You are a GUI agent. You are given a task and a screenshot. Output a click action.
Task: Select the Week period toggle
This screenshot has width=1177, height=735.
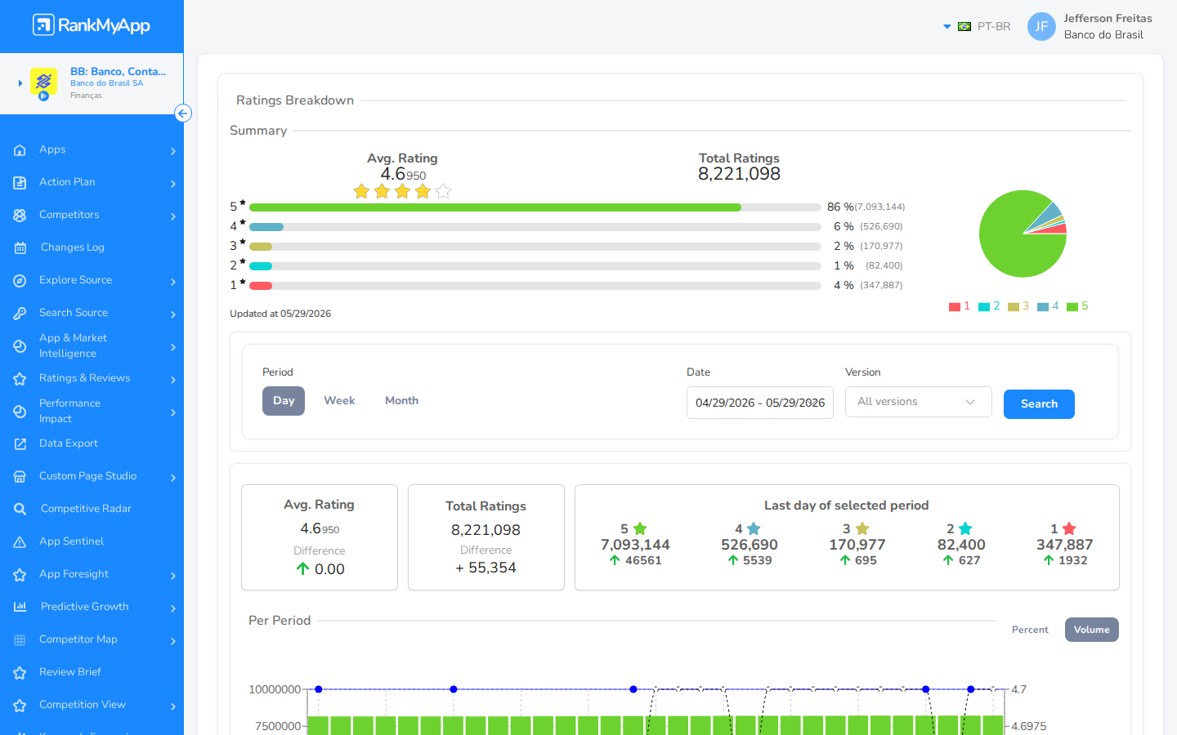coord(339,401)
